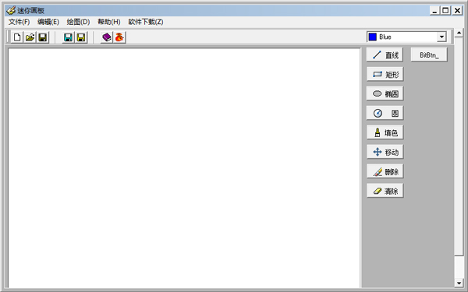
Task: Click the yellow floppy disk icon
Action: click(x=81, y=37)
